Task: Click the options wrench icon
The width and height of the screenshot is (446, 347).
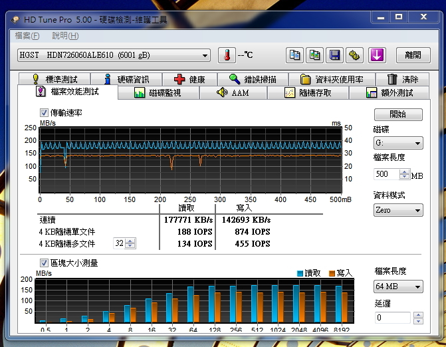Action: point(355,55)
